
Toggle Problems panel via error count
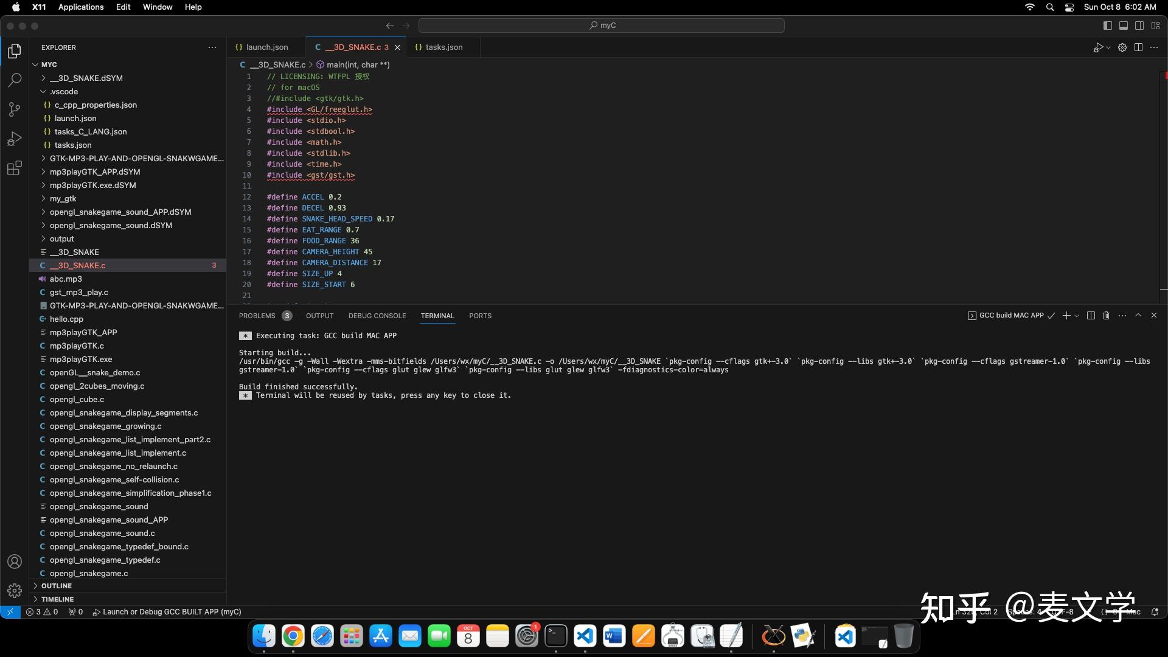[x=43, y=612]
